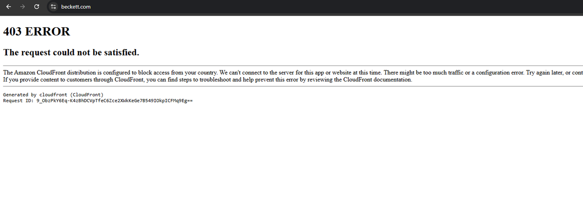
Task: Select "The request could not be satisfied." text
Action: coord(71,52)
